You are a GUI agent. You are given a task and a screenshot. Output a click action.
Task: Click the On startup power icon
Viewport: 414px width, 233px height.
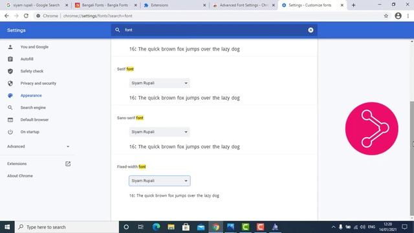(10, 132)
